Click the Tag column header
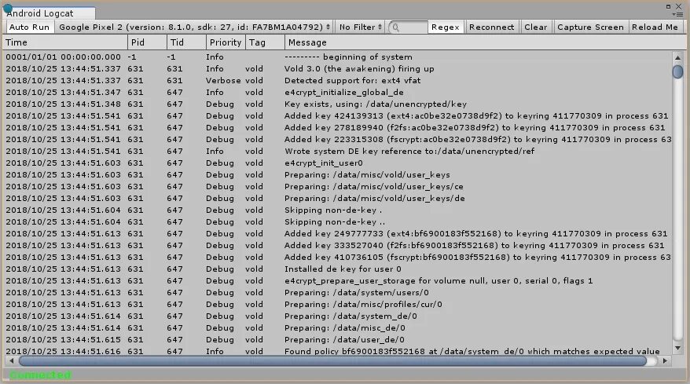This screenshot has width=690, height=384. click(x=265, y=42)
